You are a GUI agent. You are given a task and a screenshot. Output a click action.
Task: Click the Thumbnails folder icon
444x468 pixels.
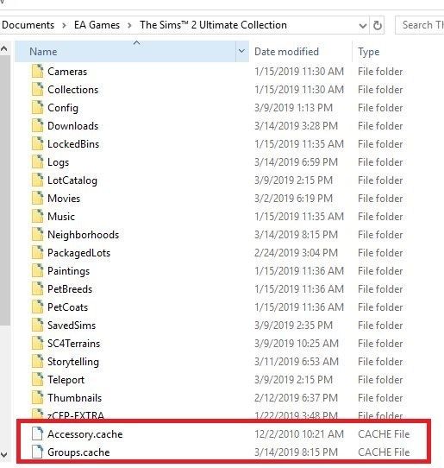(x=37, y=397)
